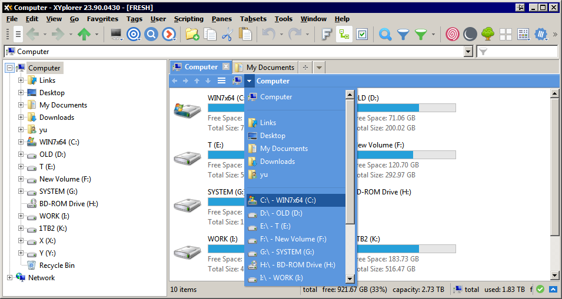Viewport: 562px width, 299px height.
Task: Open Configuration blue gear icon
Action: pos(541,34)
